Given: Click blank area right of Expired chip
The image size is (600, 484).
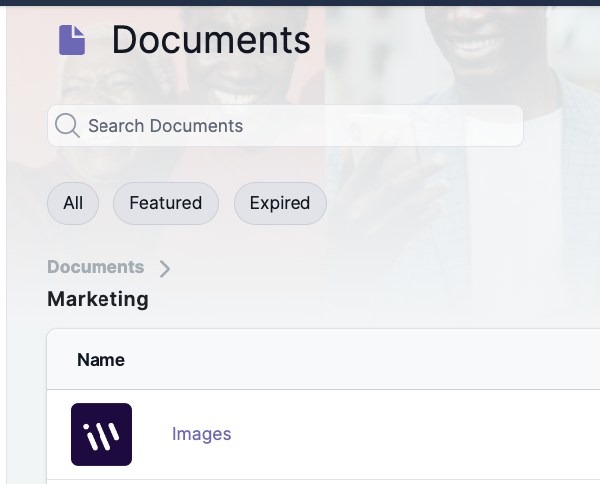Looking at the screenshot, I should point(458,203).
